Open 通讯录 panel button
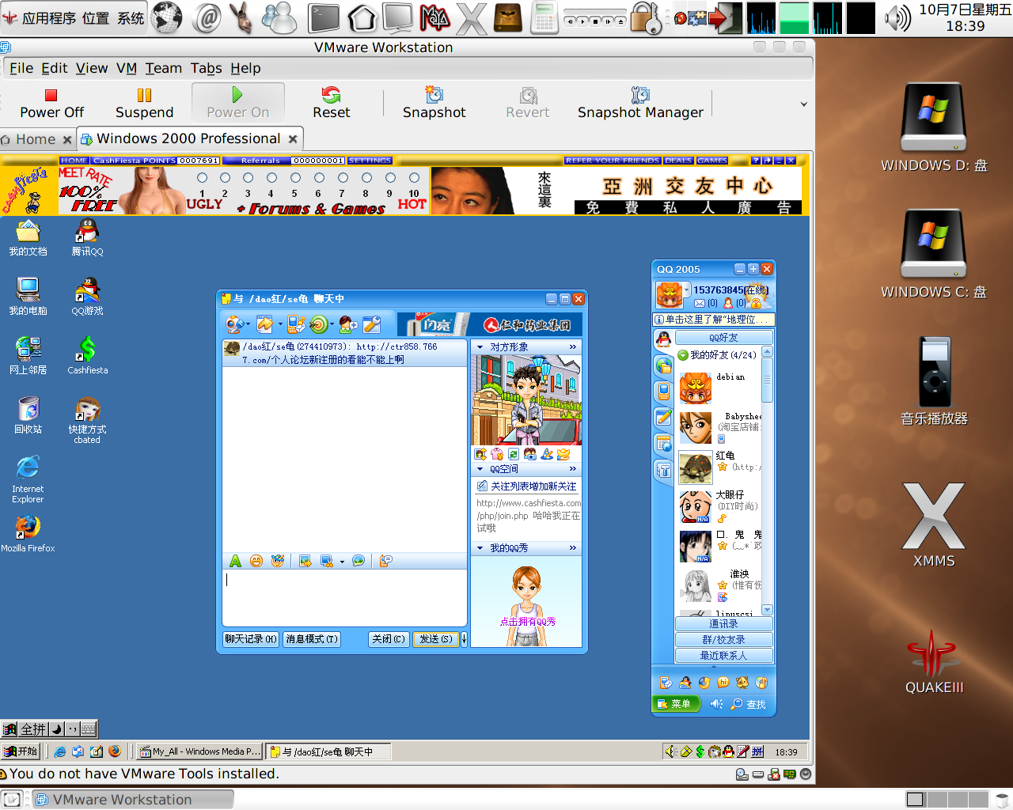 click(x=723, y=624)
